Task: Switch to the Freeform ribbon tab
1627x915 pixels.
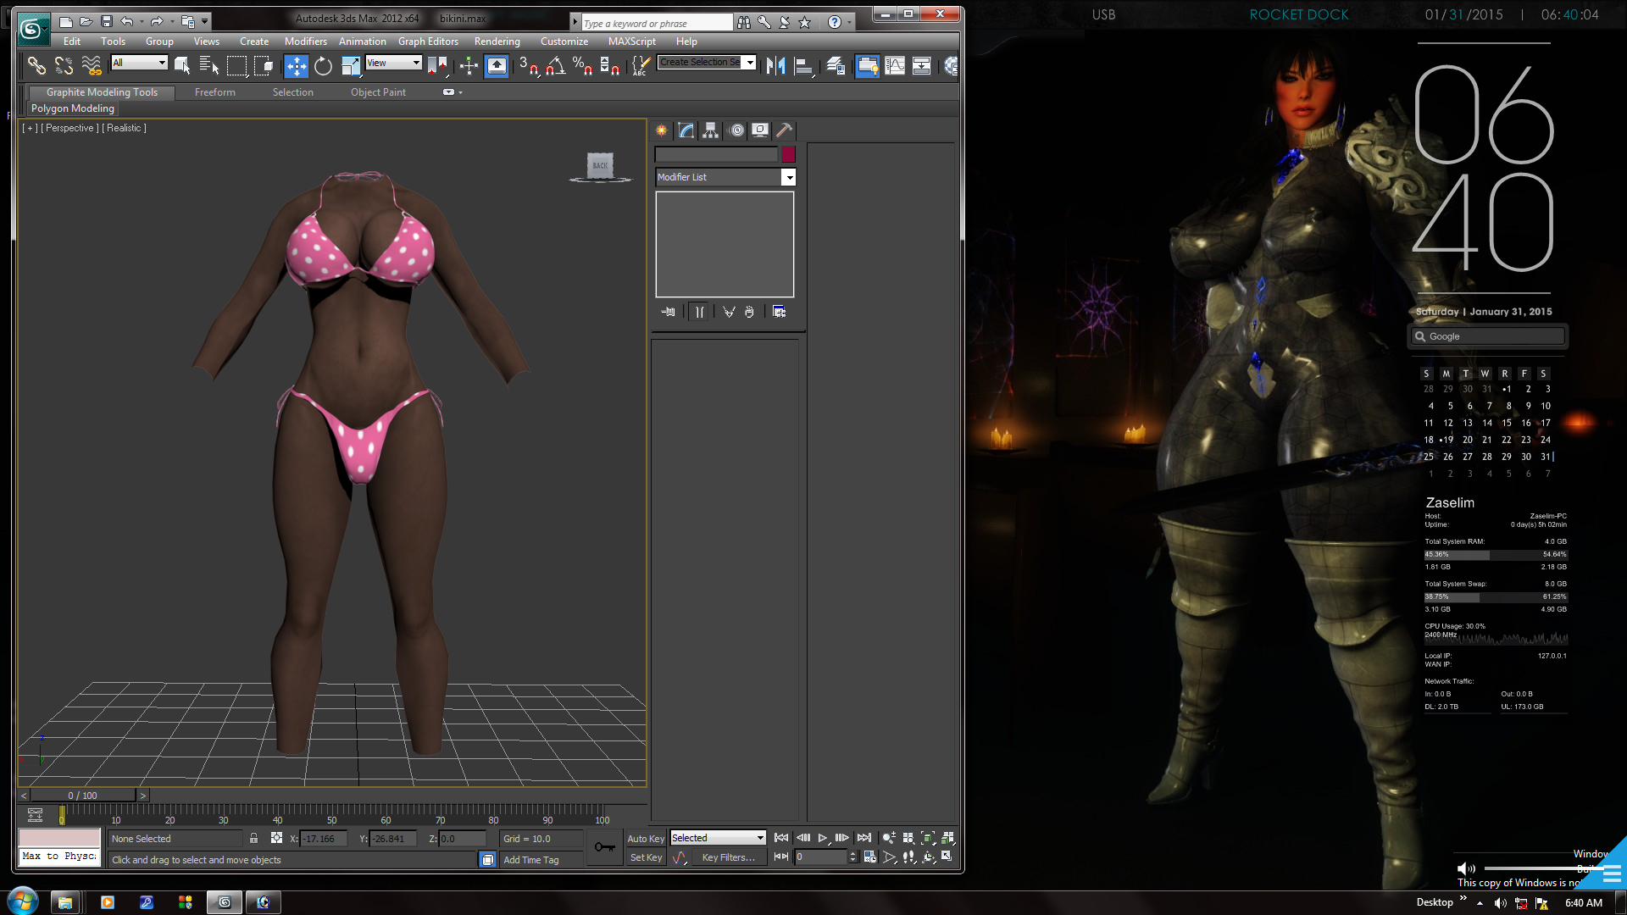Action: pos(215,92)
